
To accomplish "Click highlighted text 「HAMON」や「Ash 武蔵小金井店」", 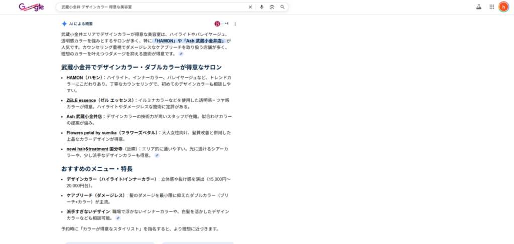I will point(190,41).
